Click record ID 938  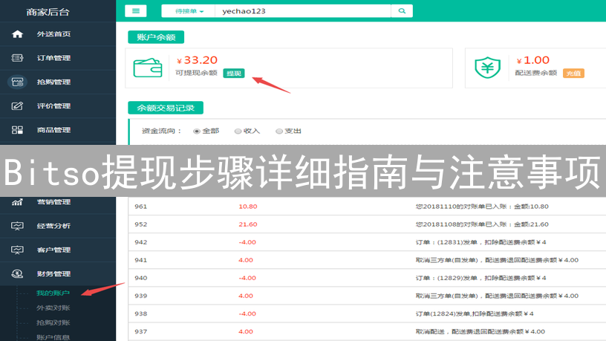[140, 314]
